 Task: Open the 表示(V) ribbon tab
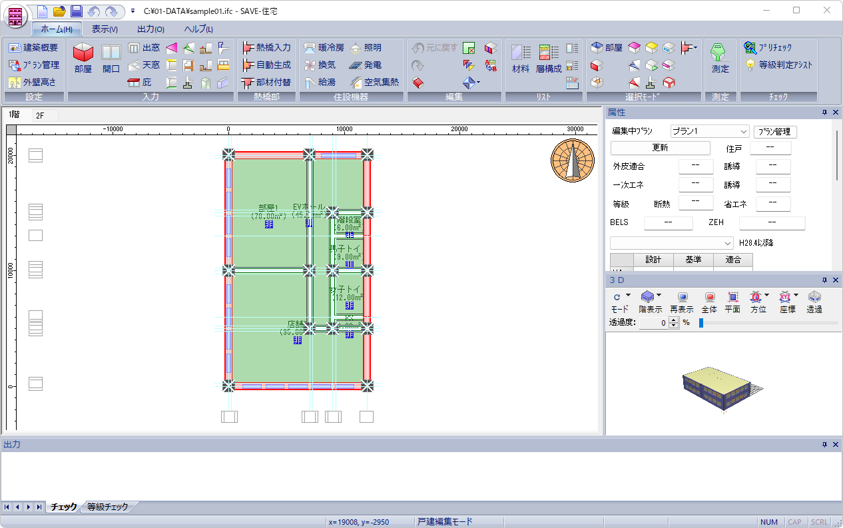[105, 29]
